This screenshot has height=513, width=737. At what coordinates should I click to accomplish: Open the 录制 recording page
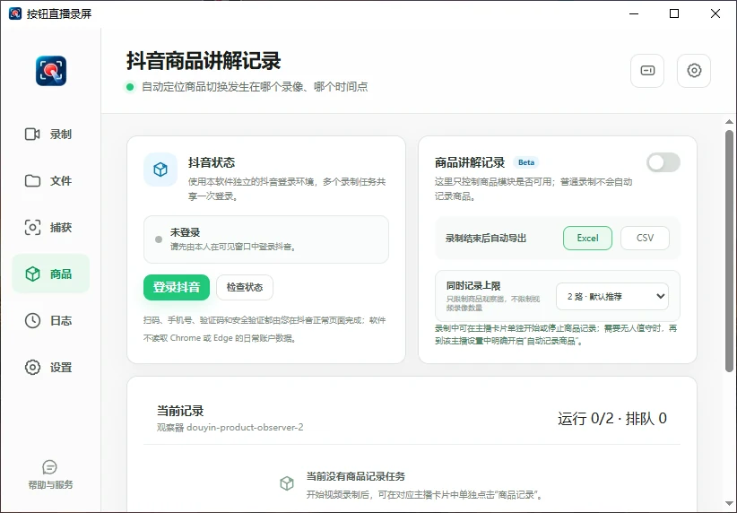tap(51, 134)
